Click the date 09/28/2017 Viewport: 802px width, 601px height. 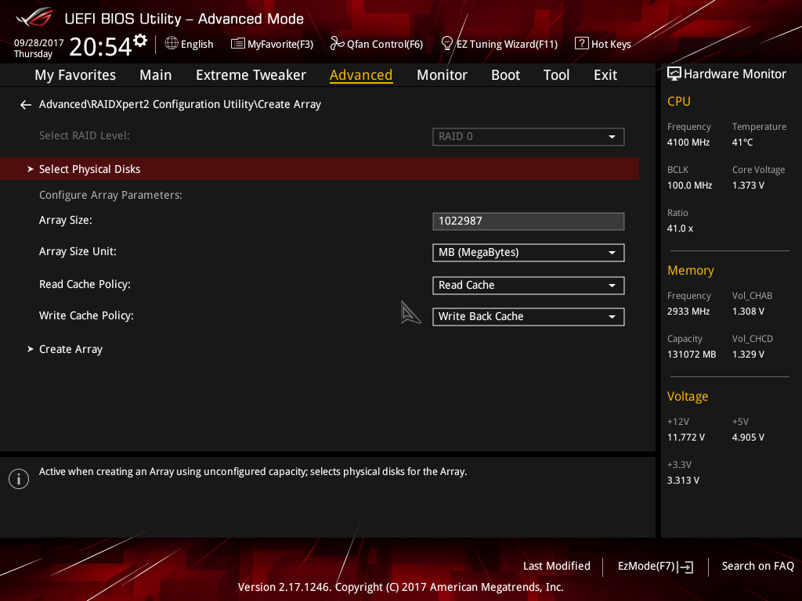click(39, 43)
